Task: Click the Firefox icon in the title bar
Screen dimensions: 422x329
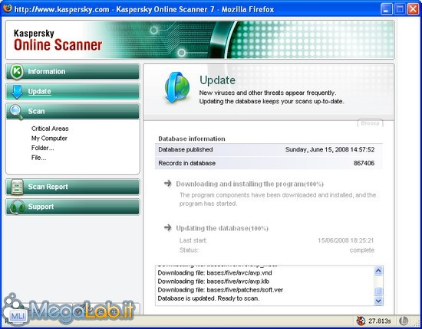Action: coord(8,8)
